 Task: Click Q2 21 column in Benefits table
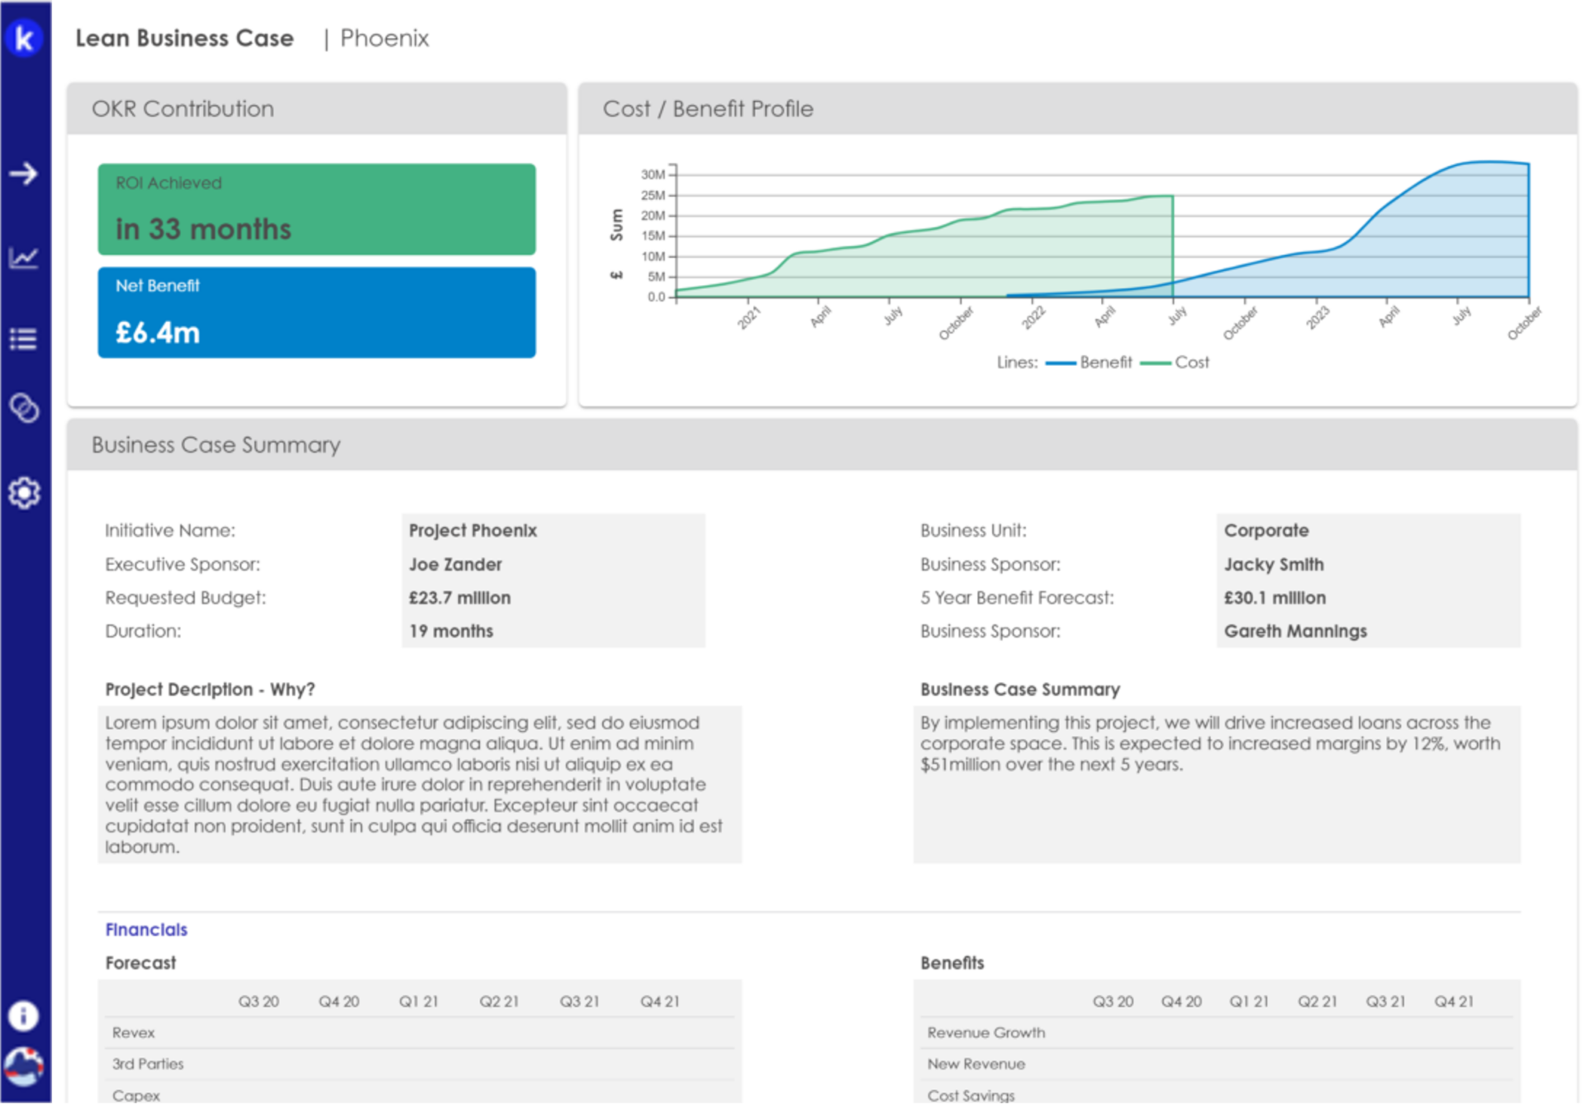coord(1318,1003)
